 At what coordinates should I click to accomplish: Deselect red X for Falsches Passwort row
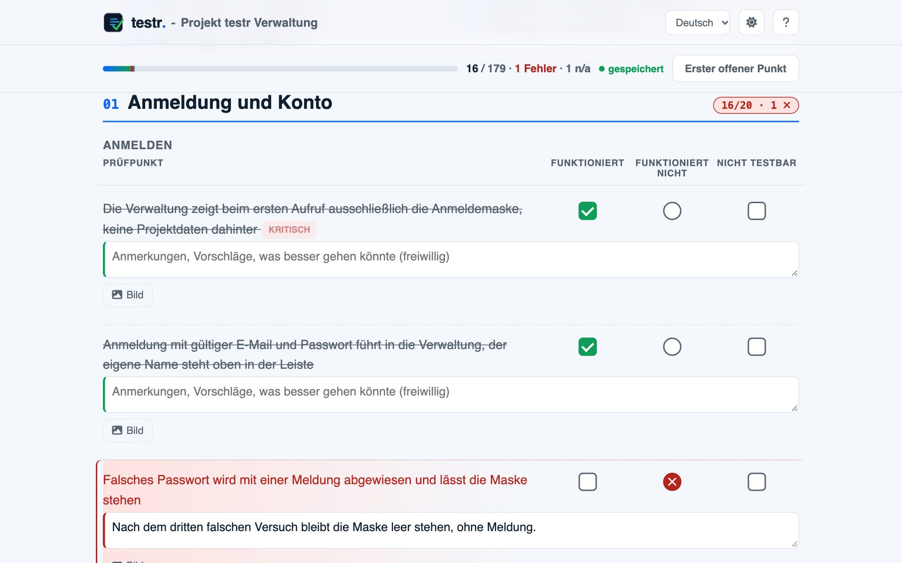click(x=672, y=482)
